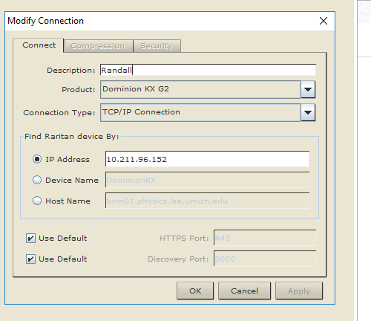Select the Device Name radio button
The width and height of the screenshot is (371, 321).
point(37,180)
